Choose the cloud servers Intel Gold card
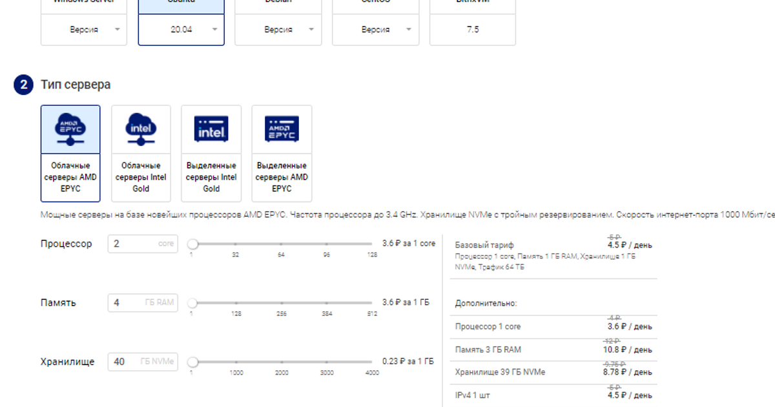Screen dimensions: 775x407 click(141, 154)
